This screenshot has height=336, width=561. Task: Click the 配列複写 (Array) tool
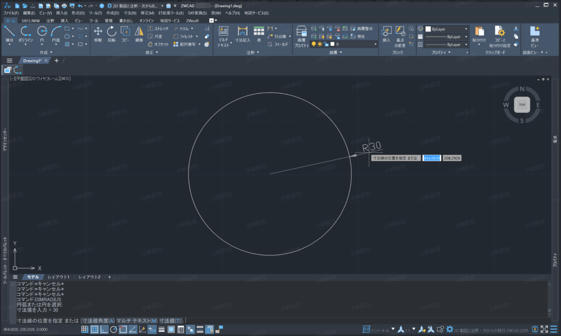tap(184, 44)
